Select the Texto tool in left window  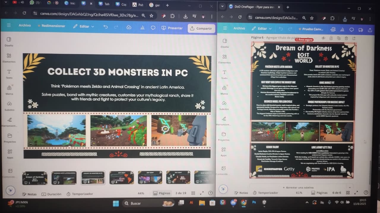9,74
